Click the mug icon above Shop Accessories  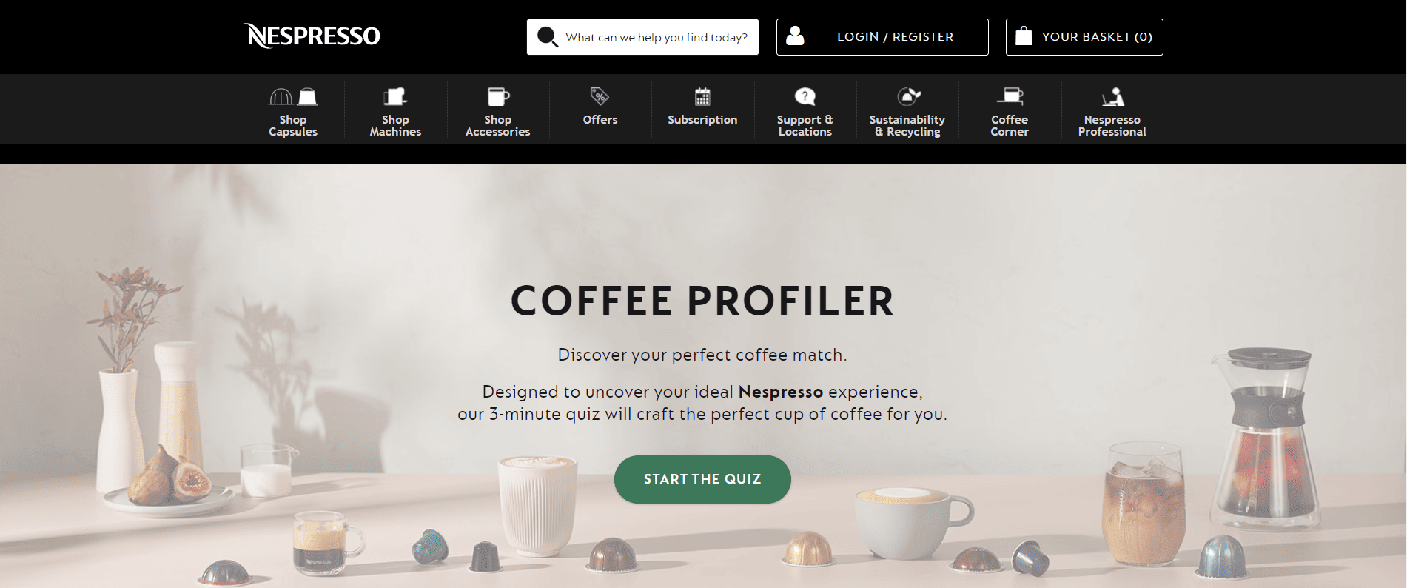(x=498, y=96)
